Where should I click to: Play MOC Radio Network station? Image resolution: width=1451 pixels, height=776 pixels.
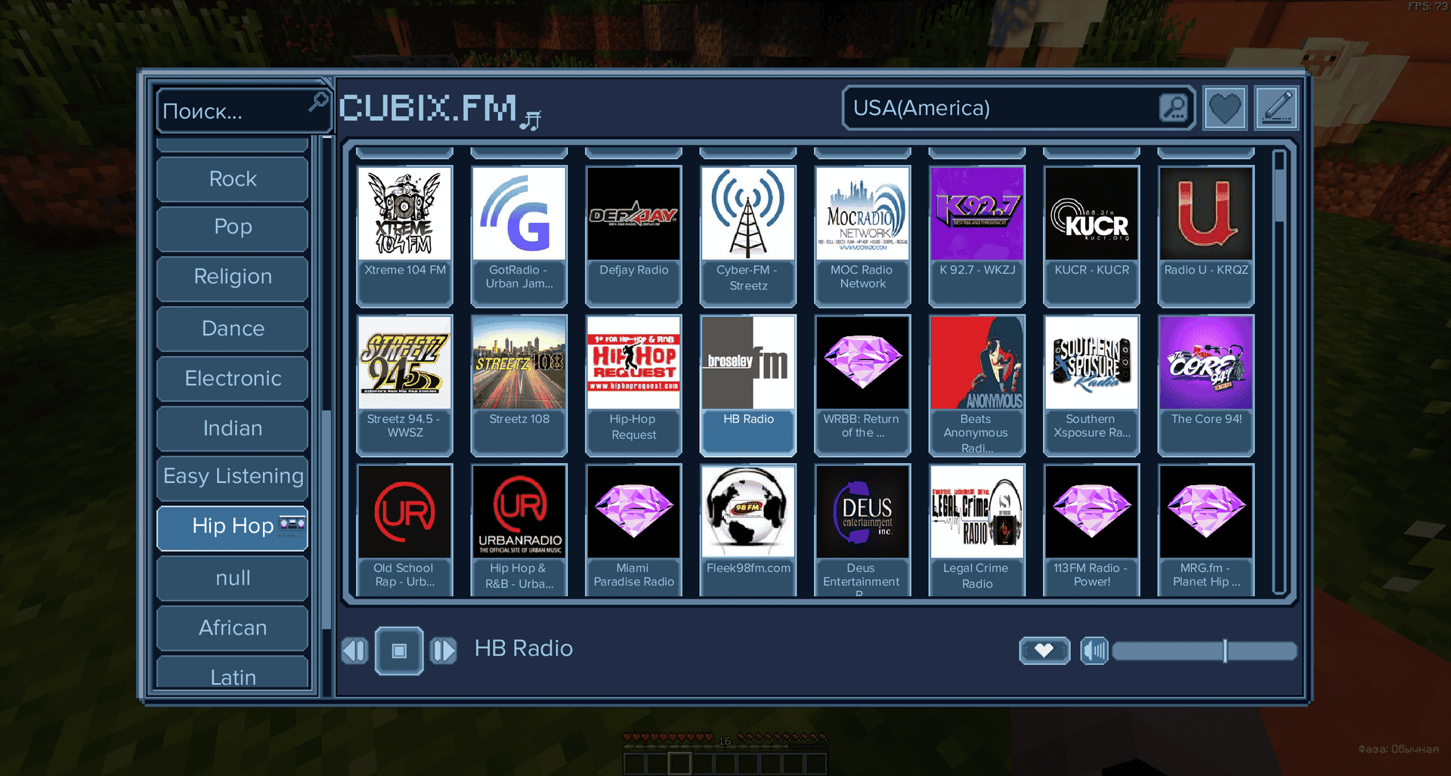(x=863, y=235)
